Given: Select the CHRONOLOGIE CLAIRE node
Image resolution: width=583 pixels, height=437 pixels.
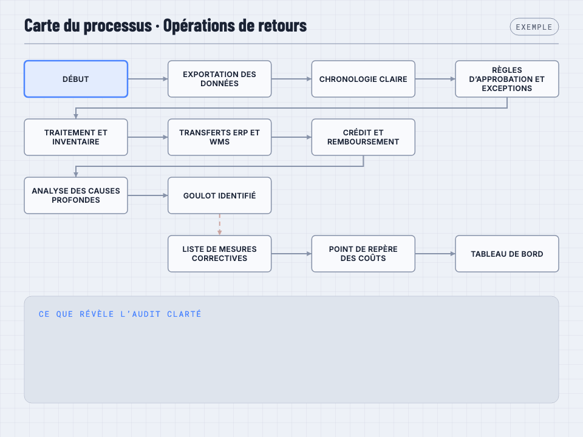Looking at the screenshot, I should click(x=363, y=79).
